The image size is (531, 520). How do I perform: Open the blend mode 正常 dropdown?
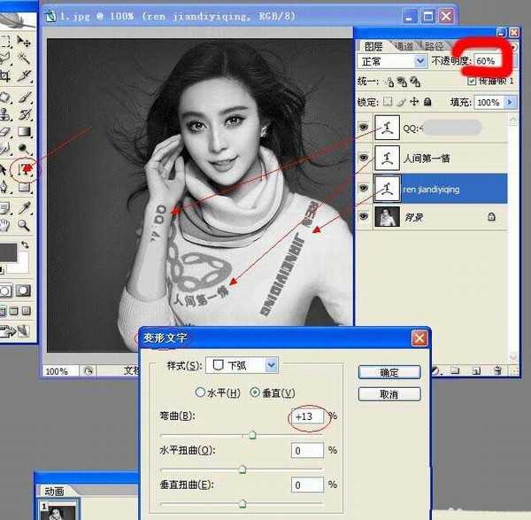[421, 62]
